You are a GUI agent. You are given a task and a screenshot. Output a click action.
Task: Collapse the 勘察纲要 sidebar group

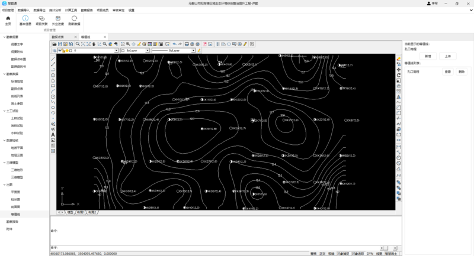[5, 37]
